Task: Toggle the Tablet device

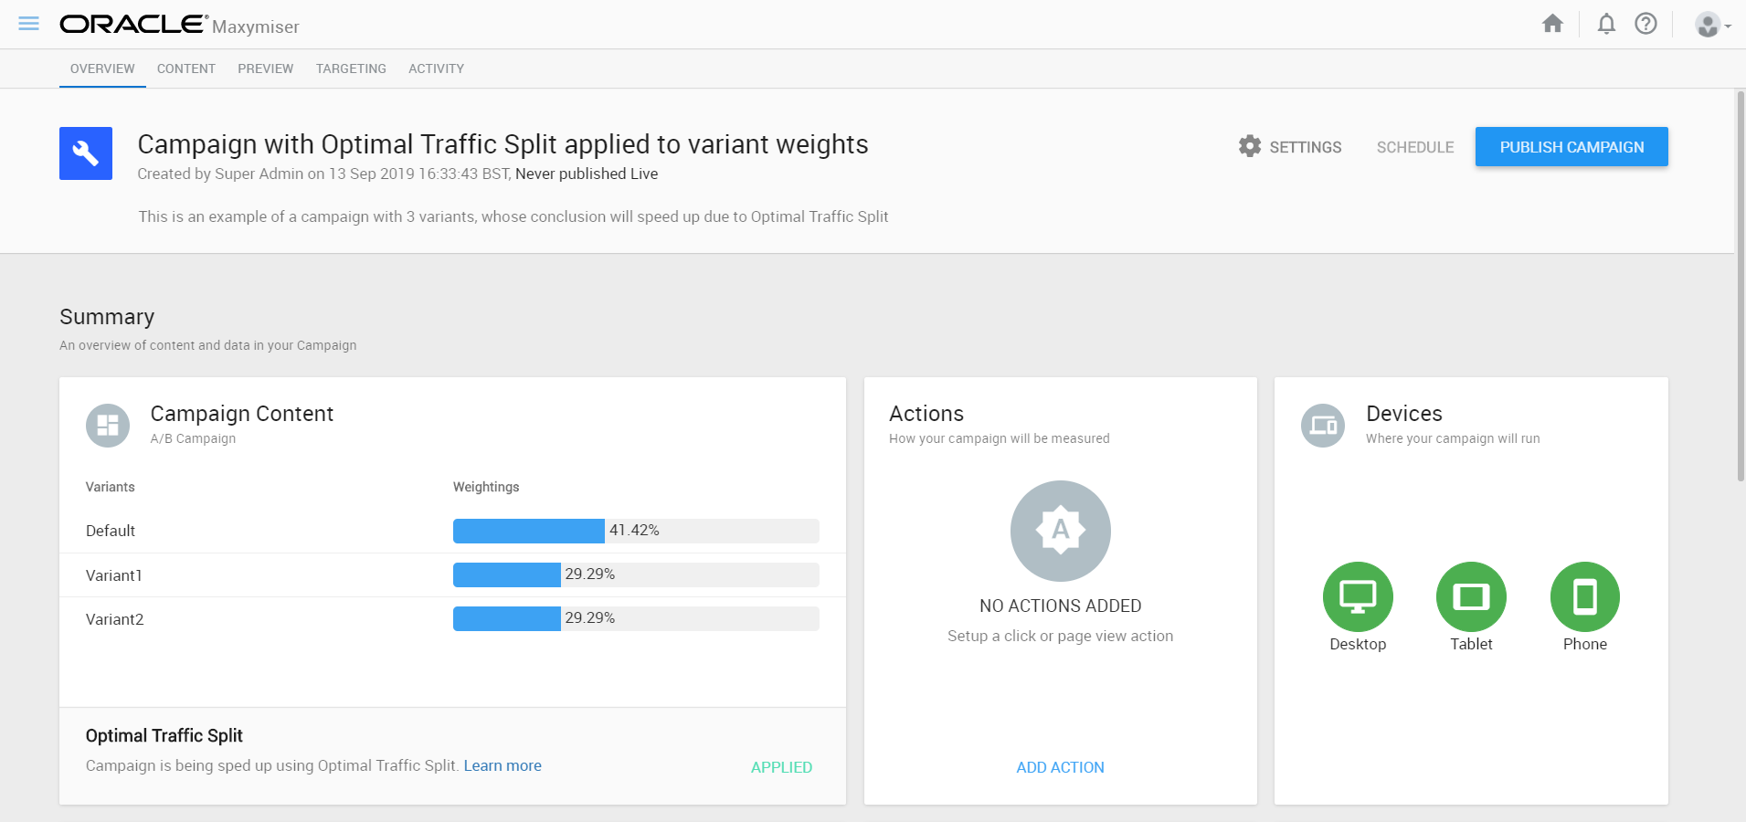Action: pos(1471,597)
